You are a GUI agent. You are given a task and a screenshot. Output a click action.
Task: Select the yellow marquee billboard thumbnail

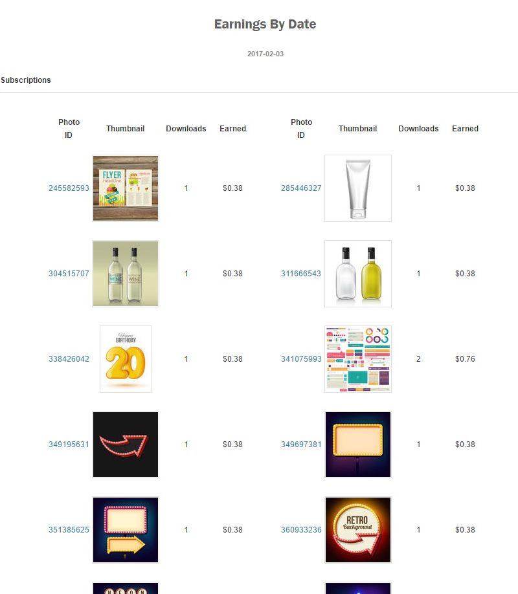pos(358,445)
